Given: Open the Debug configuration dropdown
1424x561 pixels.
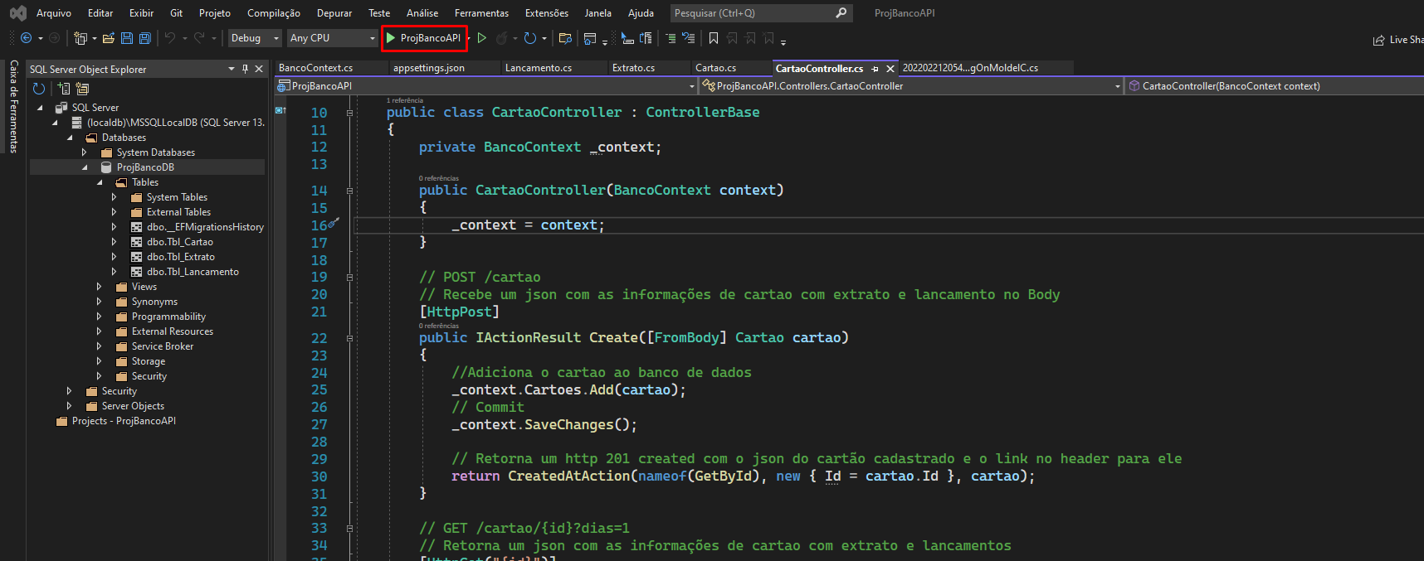Looking at the screenshot, I should tap(255, 38).
